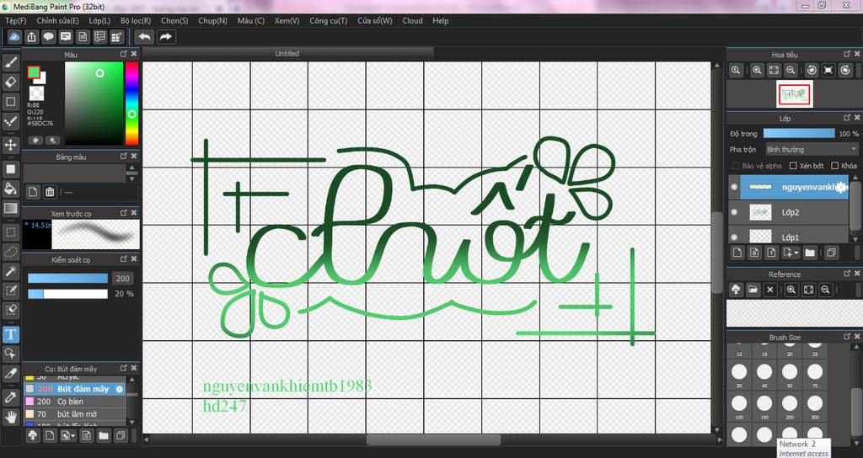The height and width of the screenshot is (458, 863).
Task: Select the Lớp2 layer row
Action: tap(789, 212)
